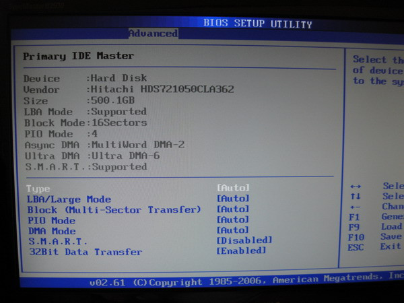Viewport: 404px width, 303px height.
Task: Click the Ultra DMA-6 value
Action: 126,156
